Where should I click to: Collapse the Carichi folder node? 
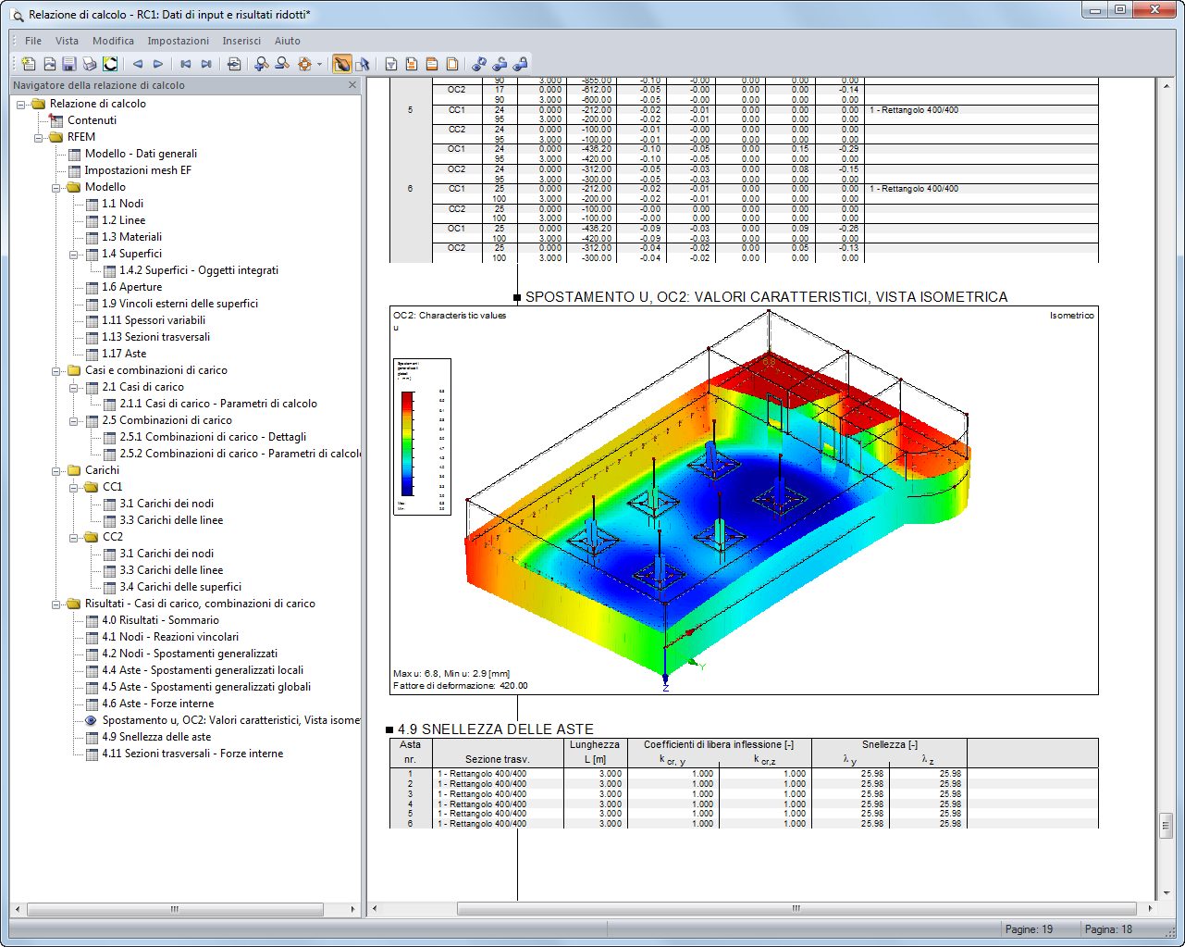[56, 470]
